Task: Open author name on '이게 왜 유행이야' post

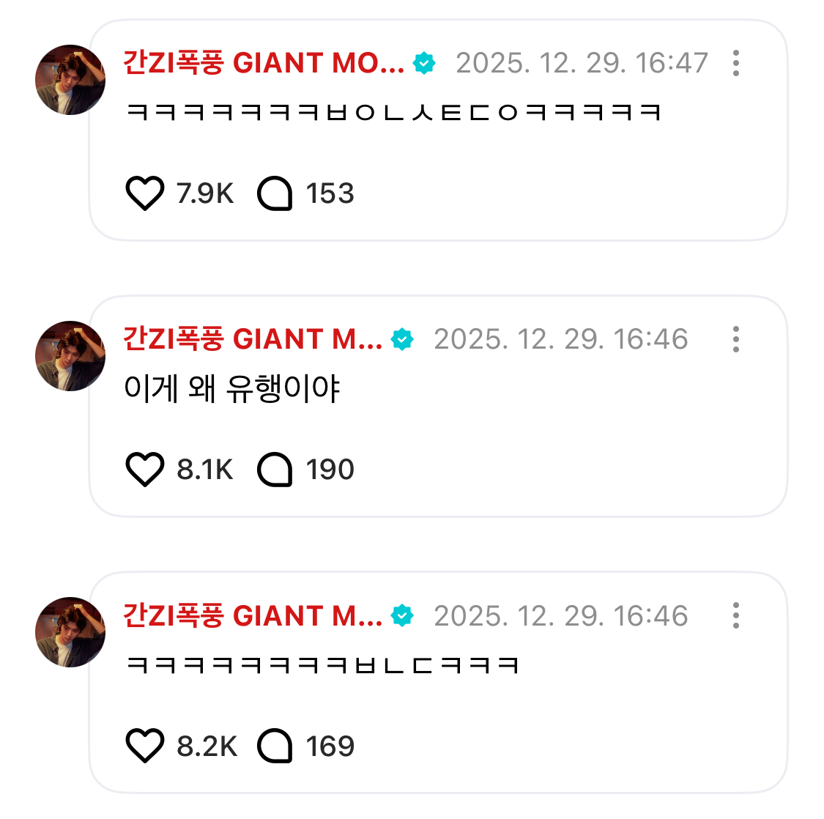Action: tap(253, 340)
